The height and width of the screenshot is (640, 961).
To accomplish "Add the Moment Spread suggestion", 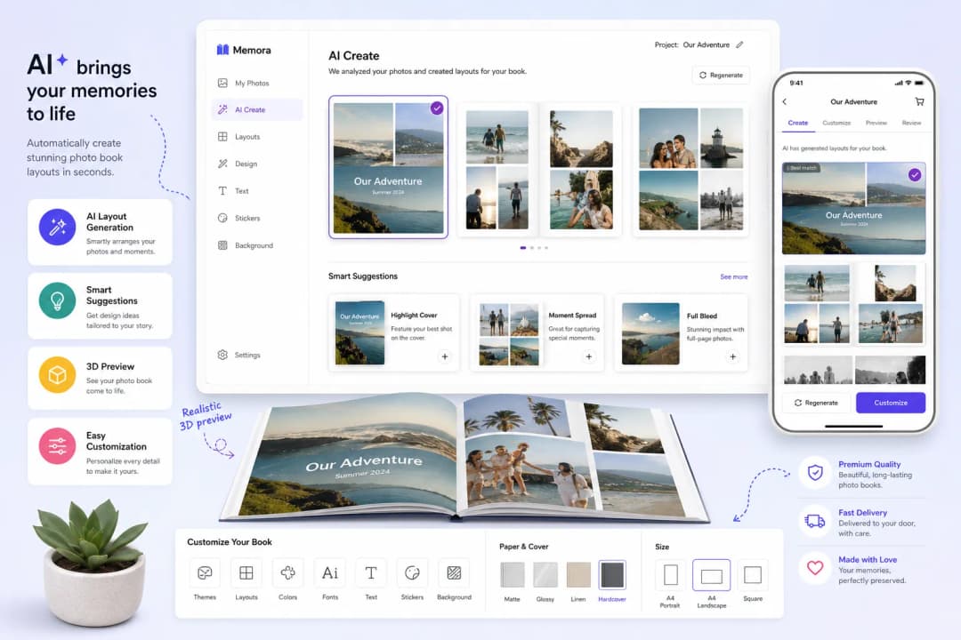I will click(x=589, y=356).
